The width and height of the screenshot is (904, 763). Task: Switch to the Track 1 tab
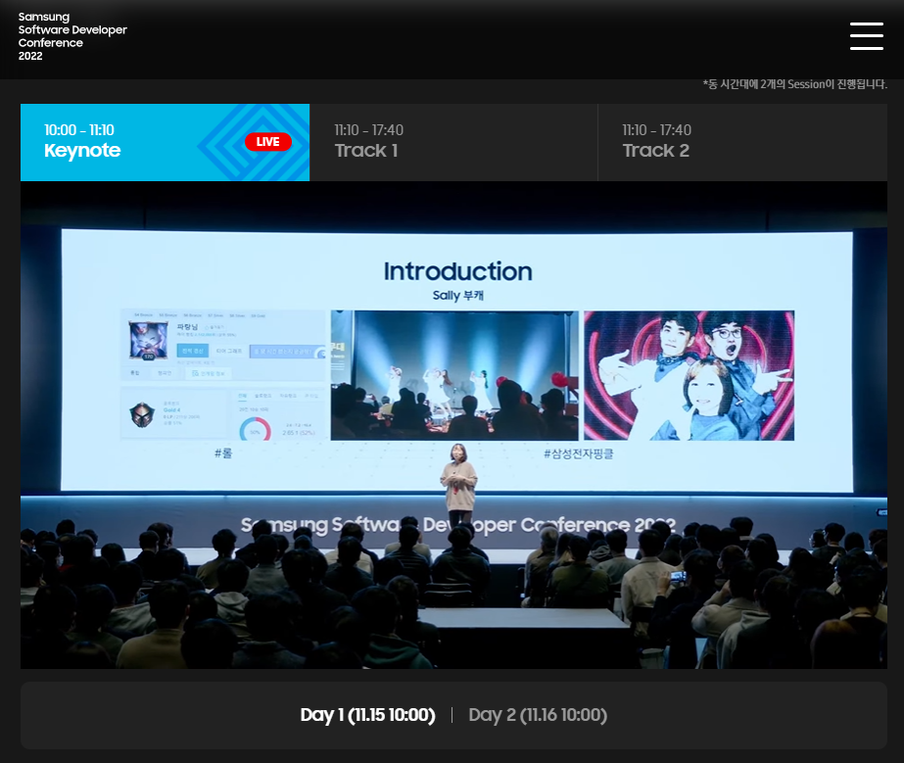[453, 142]
